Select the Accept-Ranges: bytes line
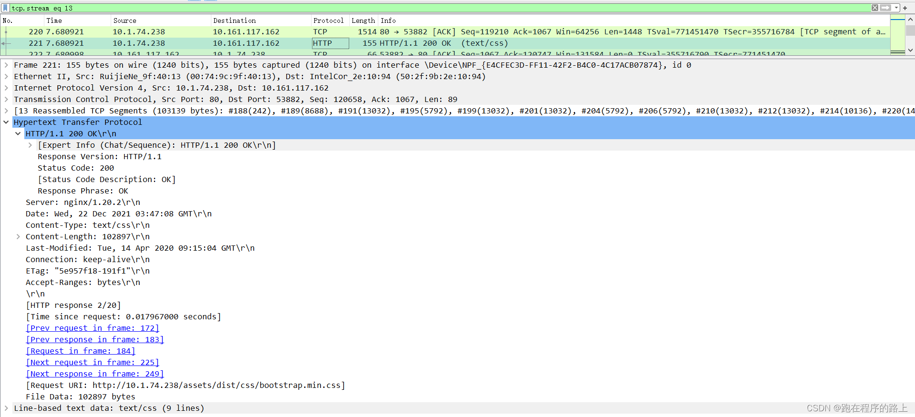Image resolution: width=915 pixels, height=417 pixels. 83,283
